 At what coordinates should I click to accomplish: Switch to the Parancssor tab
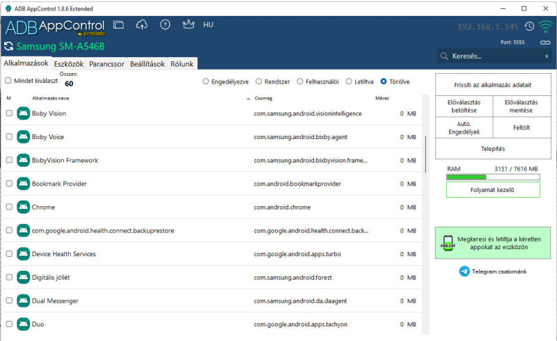click(107, 64)
